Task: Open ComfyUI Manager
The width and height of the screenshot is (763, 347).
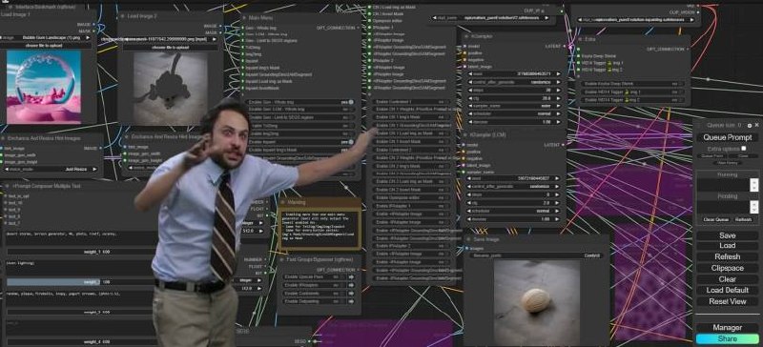Action: (727, 328)
